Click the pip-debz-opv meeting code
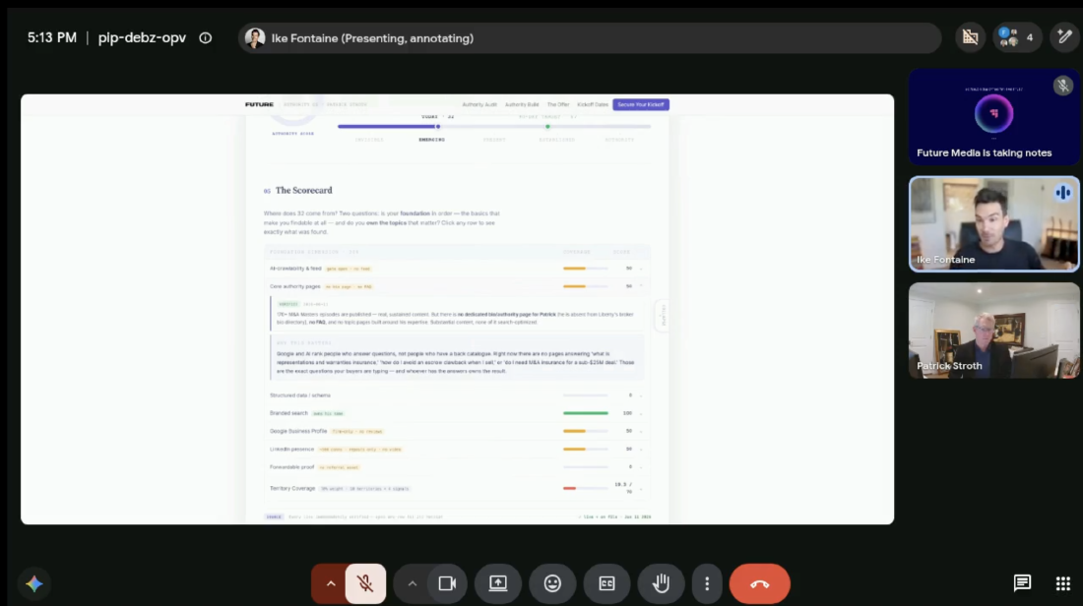The width and height of the screenshot is (1083, 606). click(142, 38)
